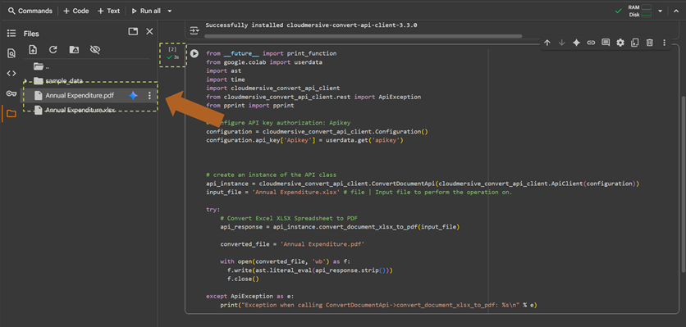Screen dimensions: 686x327
Task: Select Annual Expenditure.pdf file
Action: pyautogui.click(x=80, y=96)
